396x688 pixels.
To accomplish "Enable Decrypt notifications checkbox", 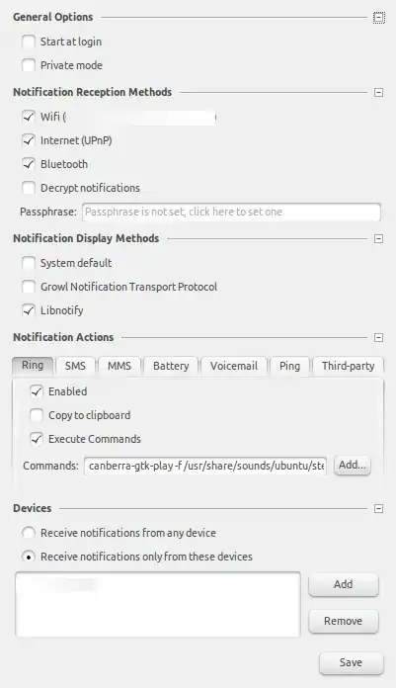I will click(29, 188).
